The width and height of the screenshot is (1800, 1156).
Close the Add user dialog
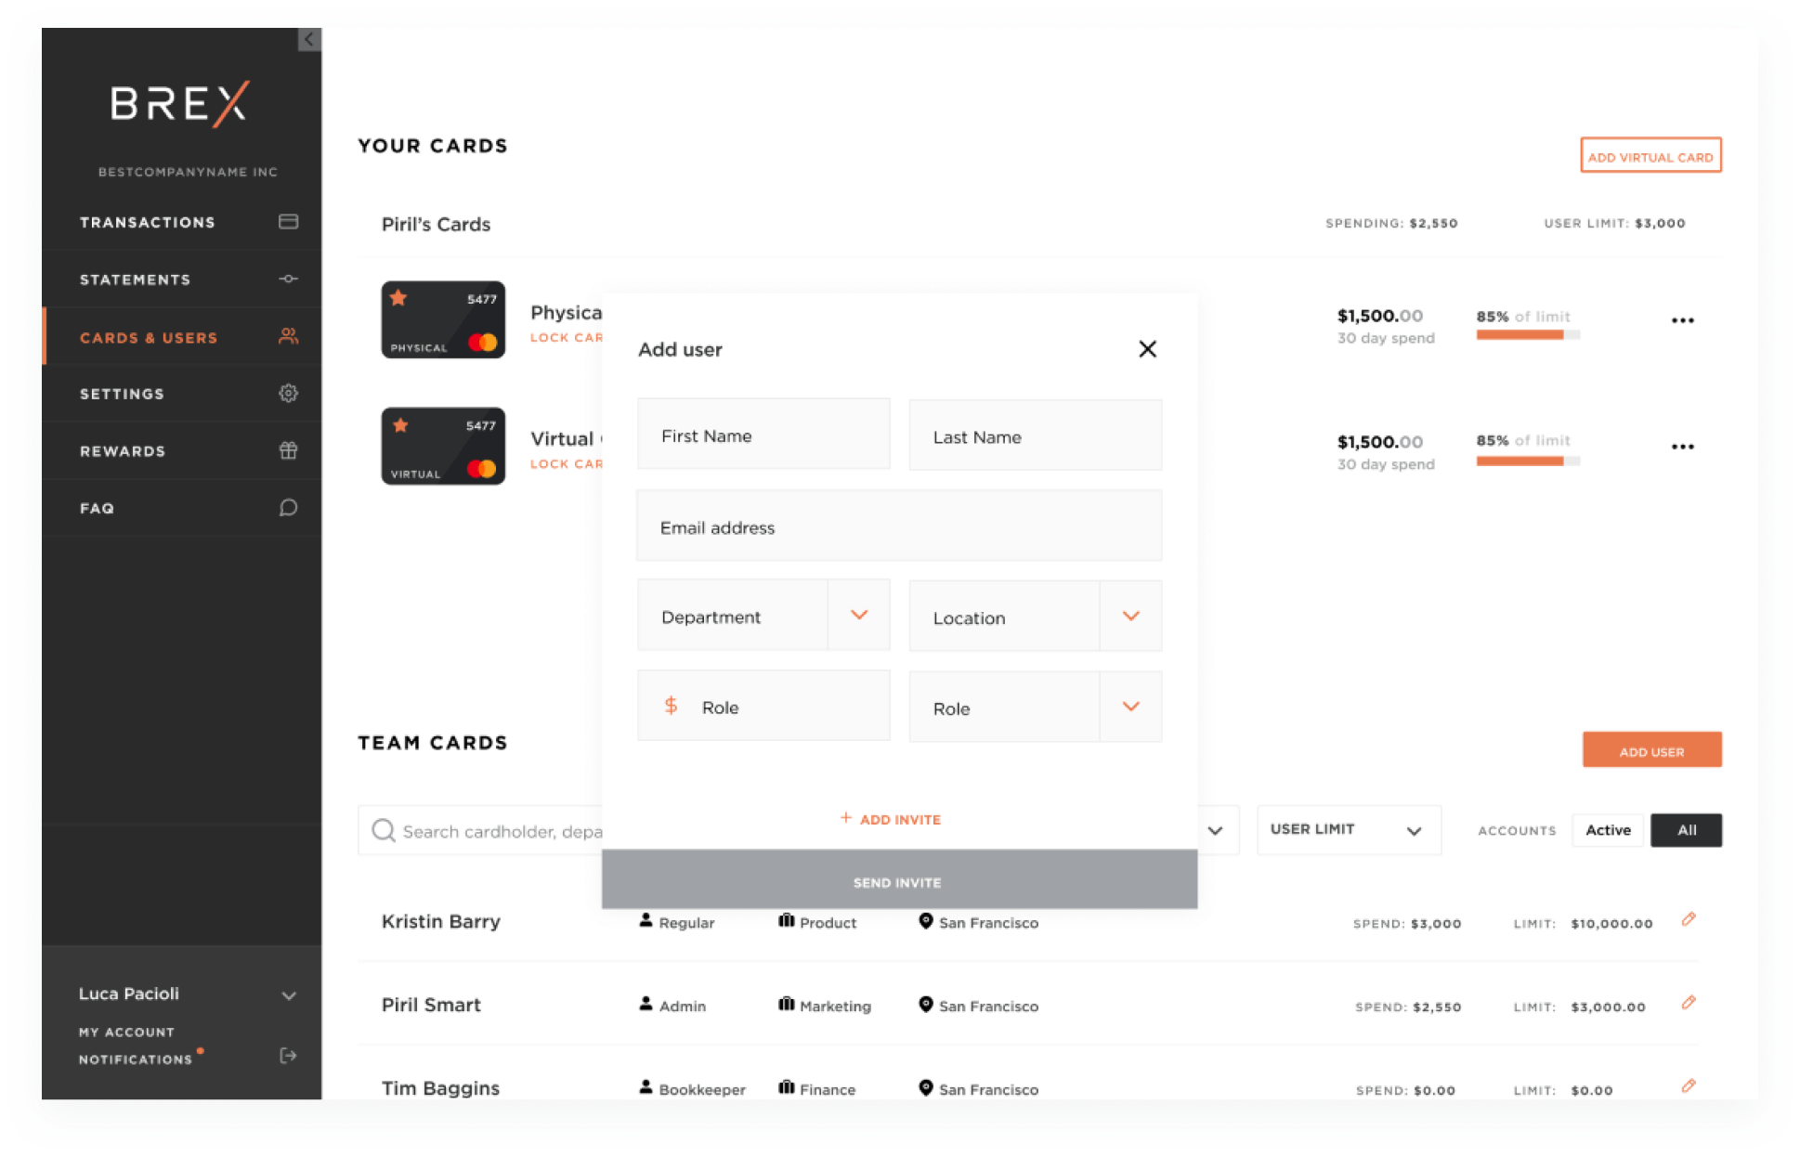click(x=1147, y=349)
